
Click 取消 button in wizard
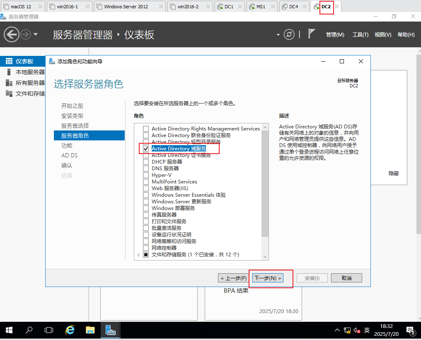pos(346,278)
